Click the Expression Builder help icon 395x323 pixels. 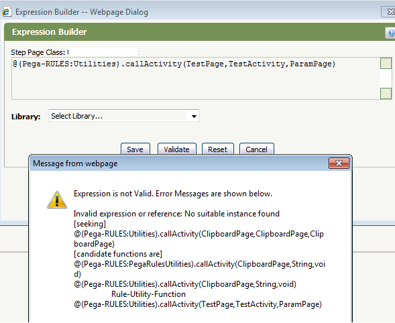click(x=390, y=33)
